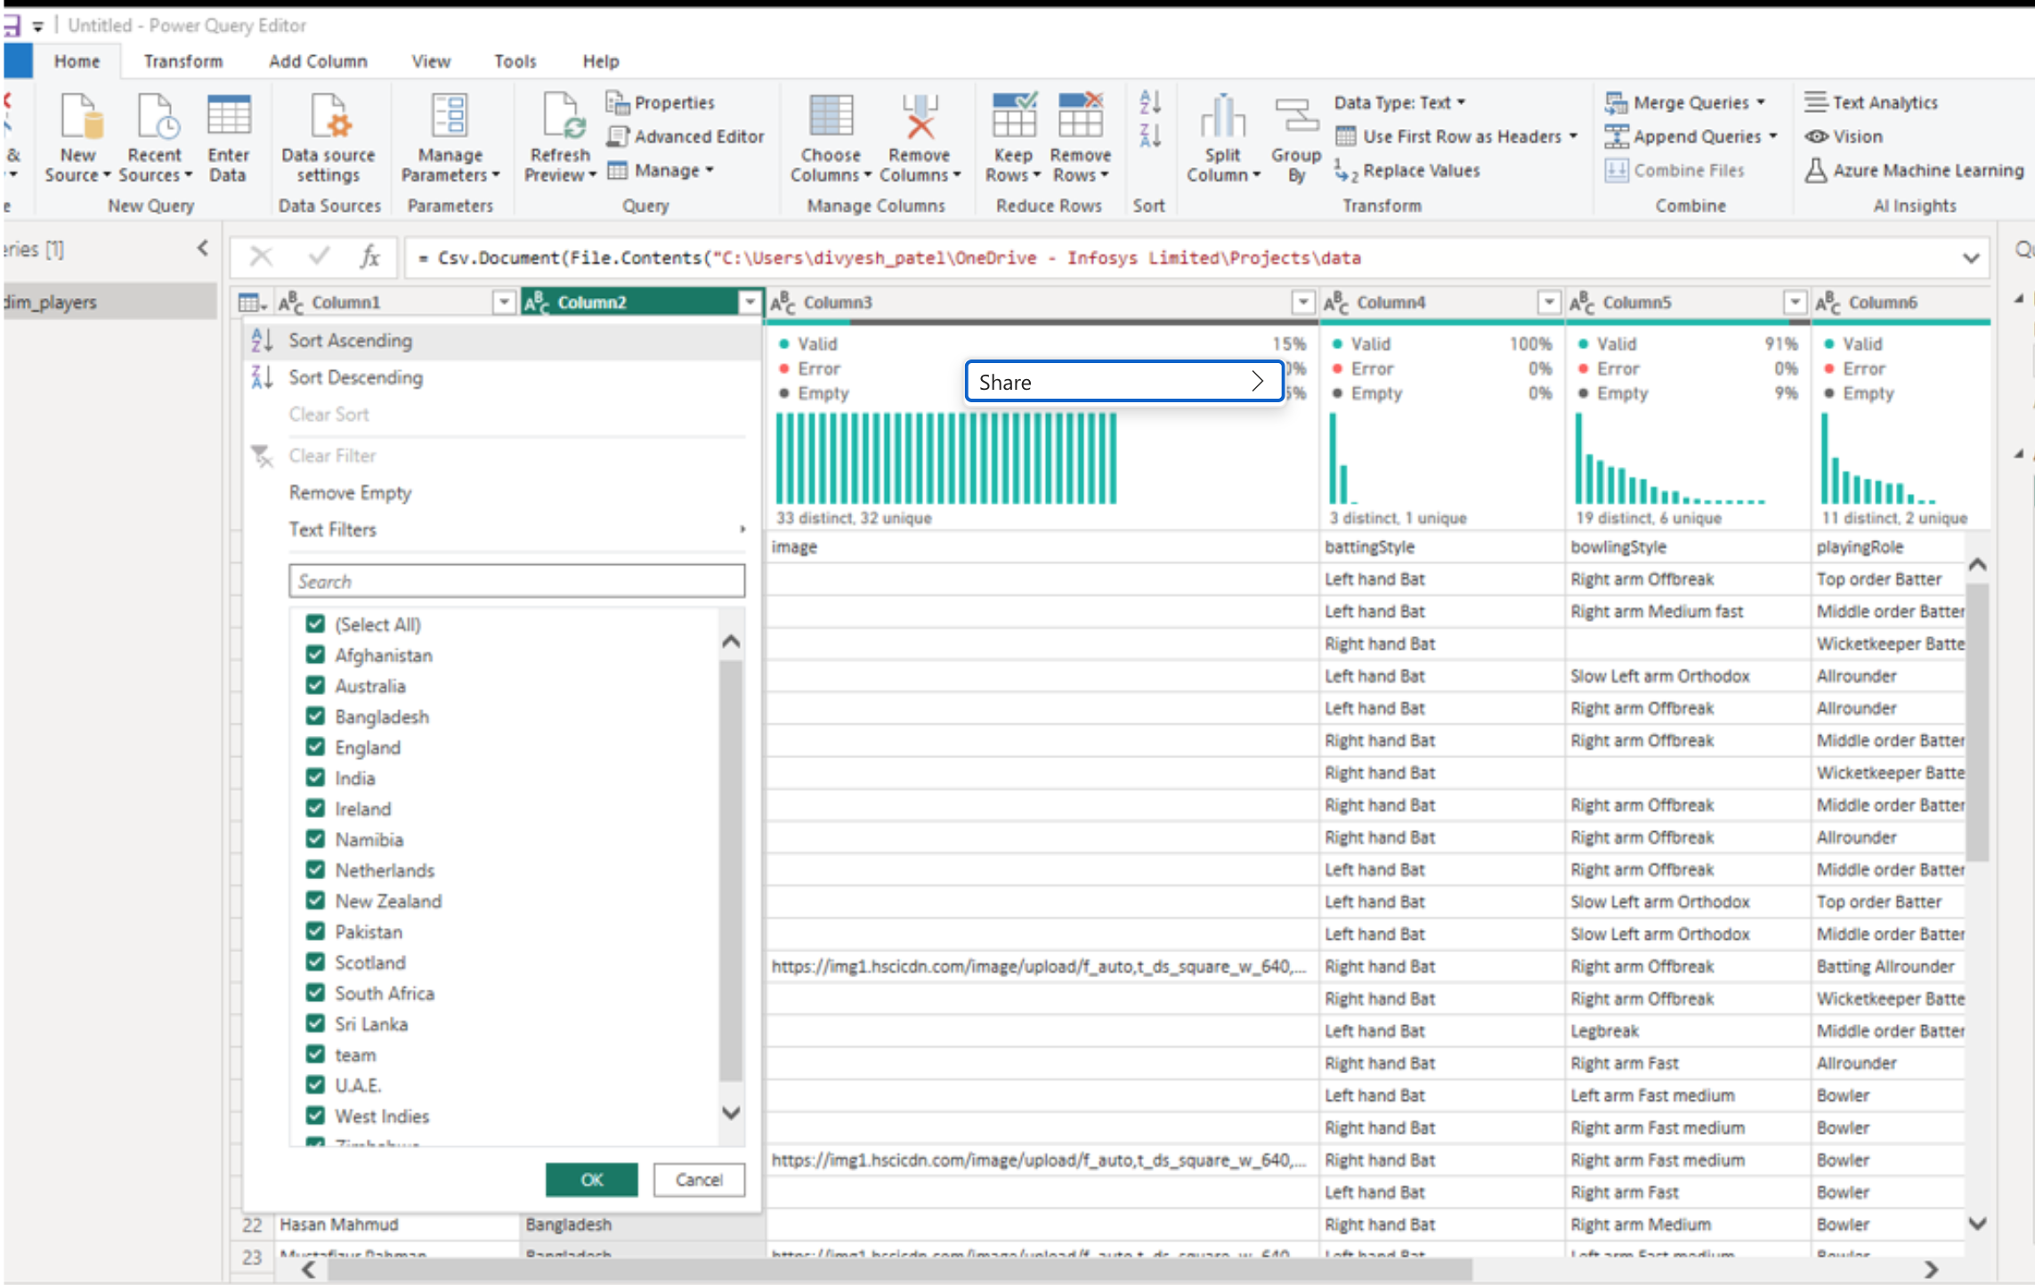Expand Merge Queries dropdown

1761,102
